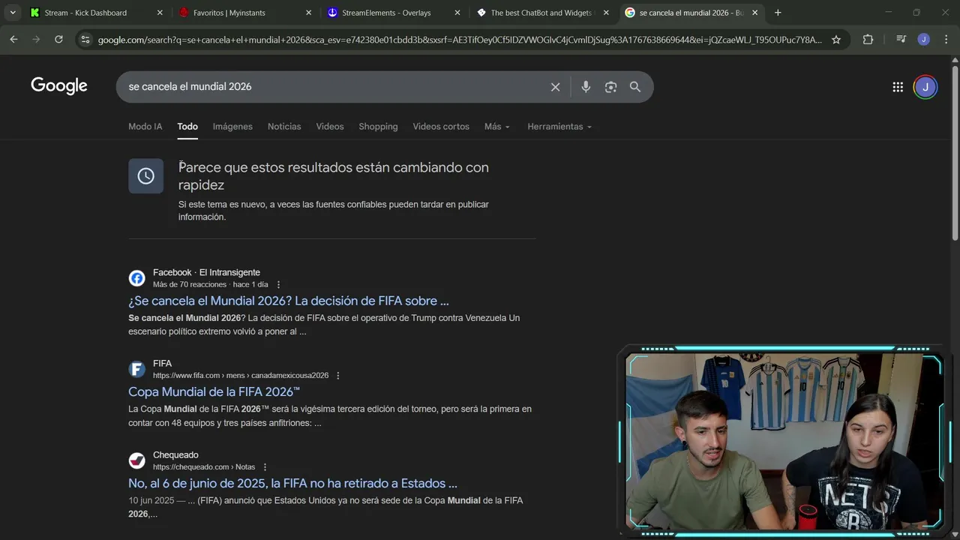
Task: Open ¿Se cancela el Mundial 2026? result
Action: click(289, 301)
